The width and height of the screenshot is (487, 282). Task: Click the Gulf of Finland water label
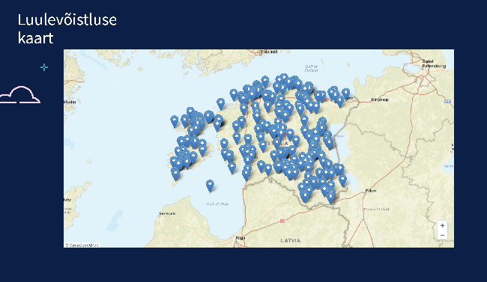coord(311,68)
